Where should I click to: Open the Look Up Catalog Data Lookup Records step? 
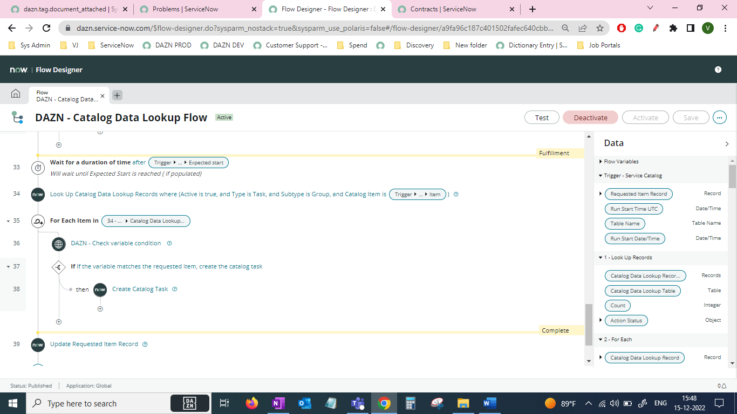point(218,194)
